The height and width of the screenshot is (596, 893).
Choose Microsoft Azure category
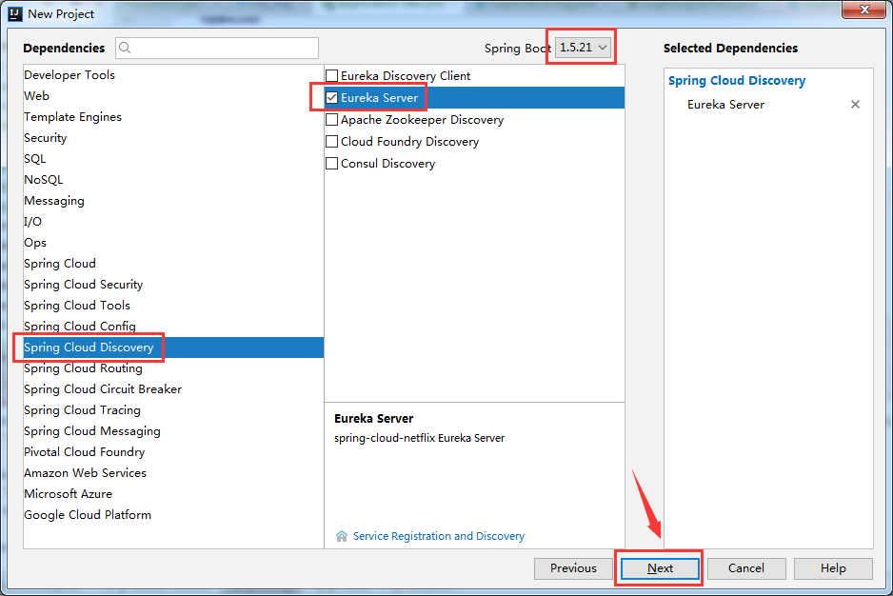[x=173, y=494]
